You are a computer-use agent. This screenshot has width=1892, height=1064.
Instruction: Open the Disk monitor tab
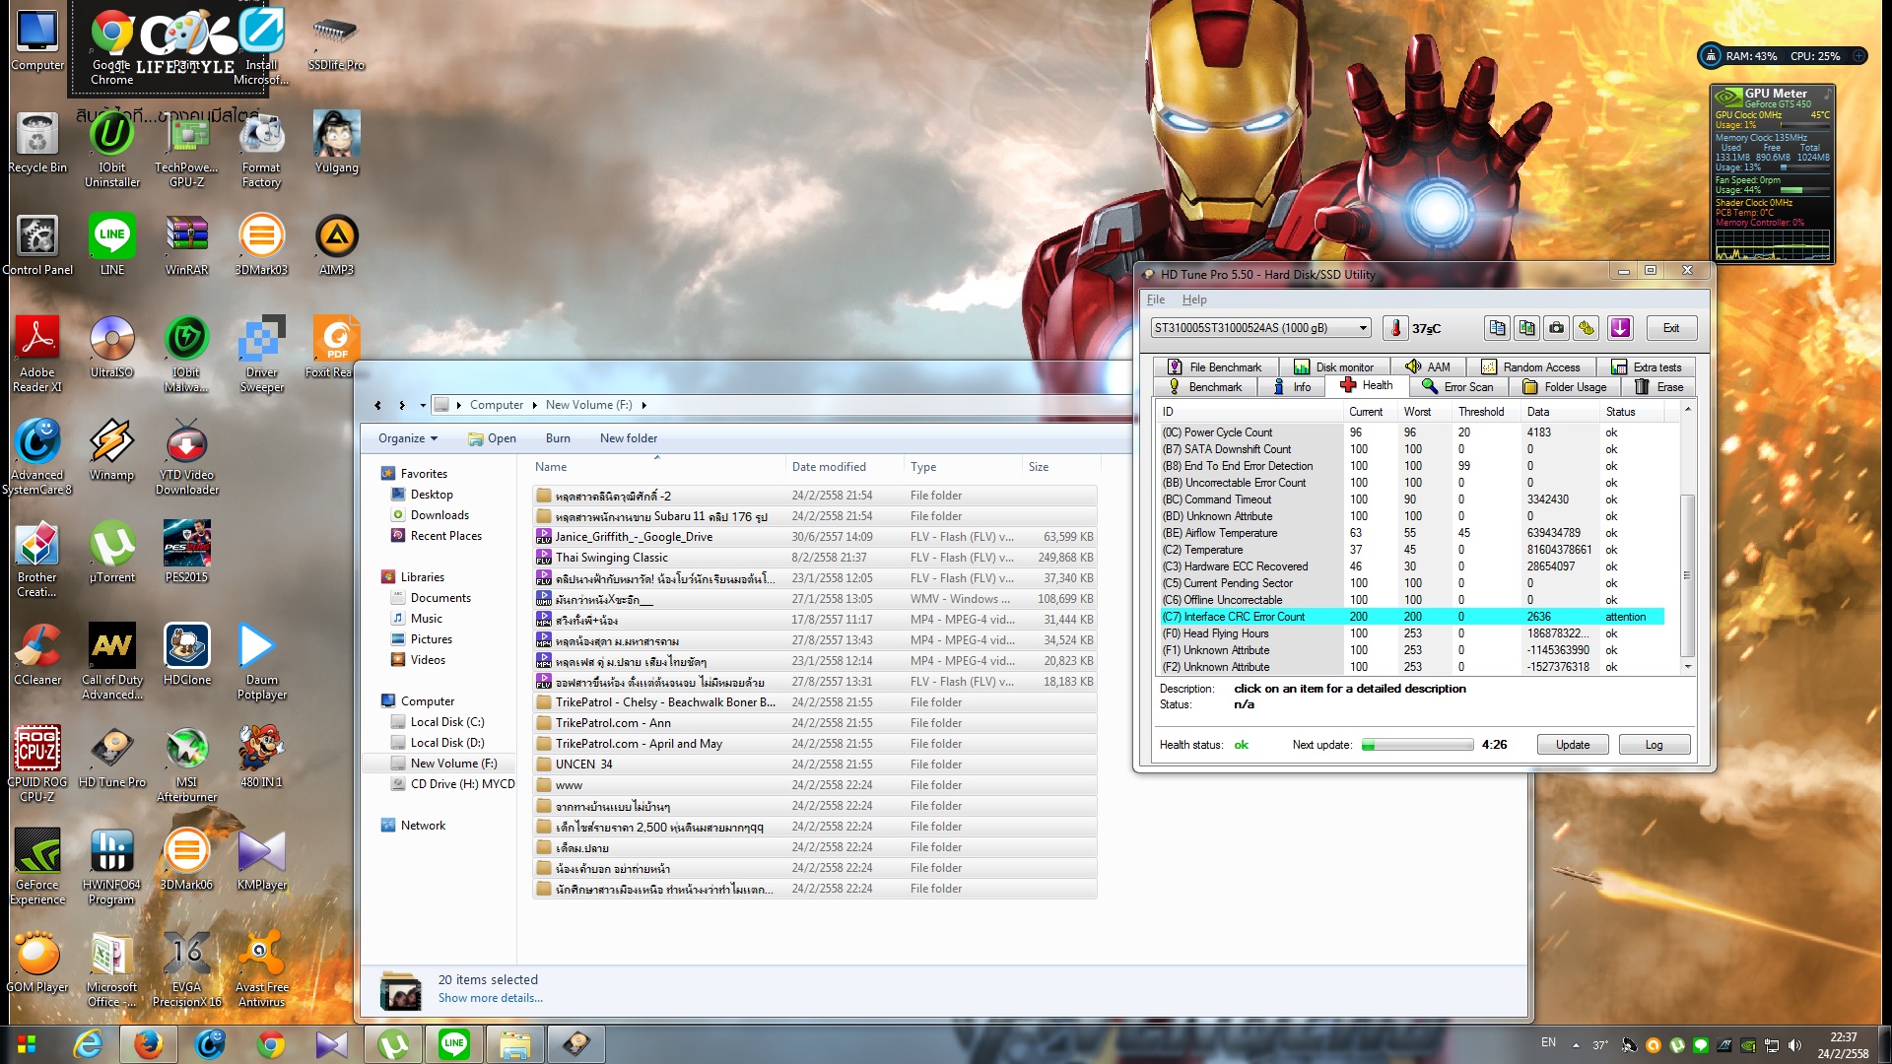point(1333,367)
